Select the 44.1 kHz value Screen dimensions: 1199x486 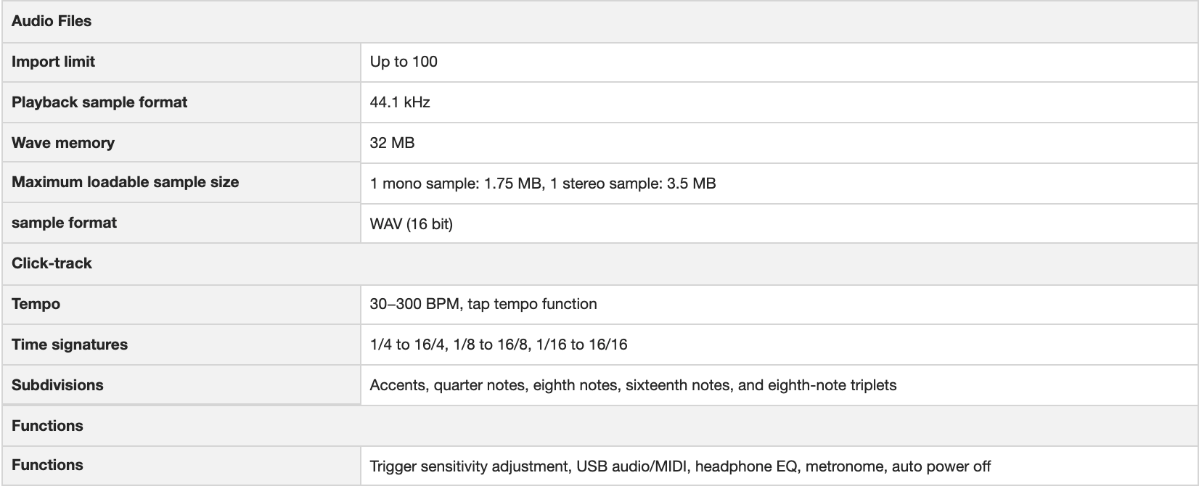pos(400,102)
